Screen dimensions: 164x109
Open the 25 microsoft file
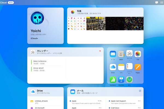(x=45, y=108)
